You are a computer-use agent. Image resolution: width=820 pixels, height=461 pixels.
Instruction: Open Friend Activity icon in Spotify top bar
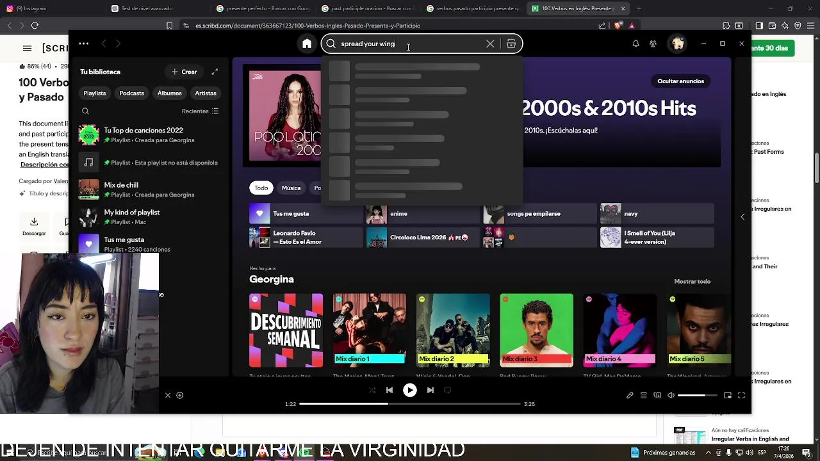(653, 44)
